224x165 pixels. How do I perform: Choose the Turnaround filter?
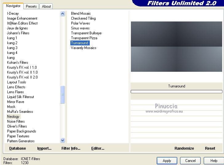pyautogui.click(x=80, y=43)
